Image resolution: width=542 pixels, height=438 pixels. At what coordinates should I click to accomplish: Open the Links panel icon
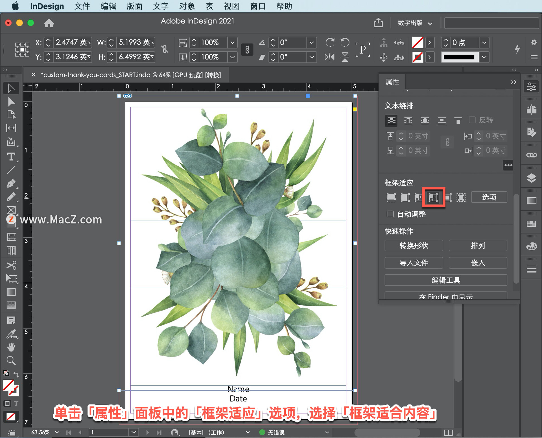pos(531,155)
